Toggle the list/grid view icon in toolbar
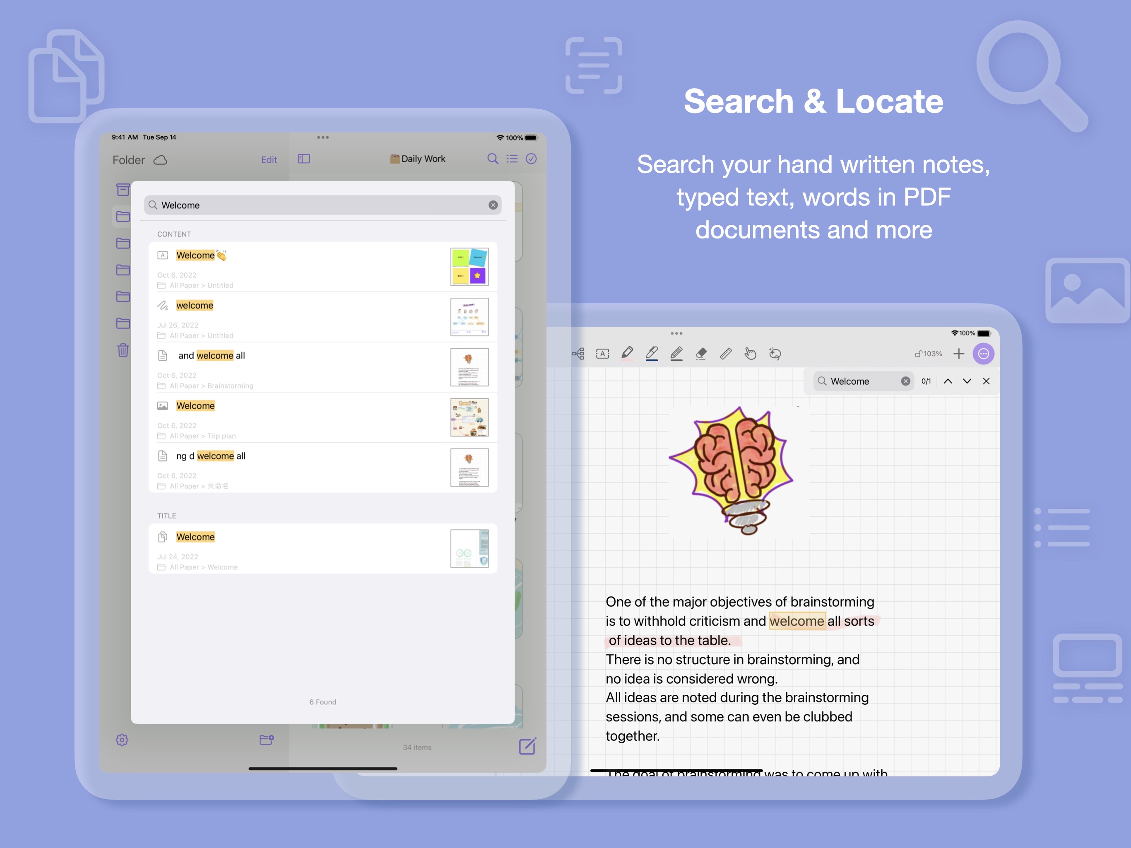The image size is (1131, 848). pos(512,159)
